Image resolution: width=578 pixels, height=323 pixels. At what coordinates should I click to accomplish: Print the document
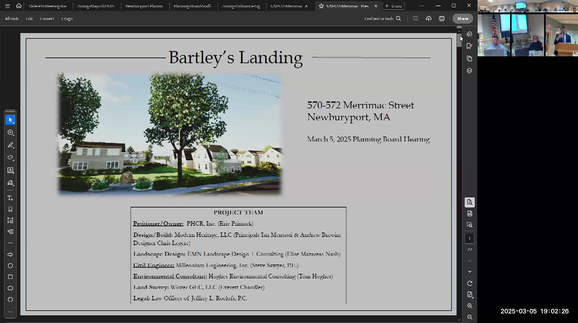[442, 19]
